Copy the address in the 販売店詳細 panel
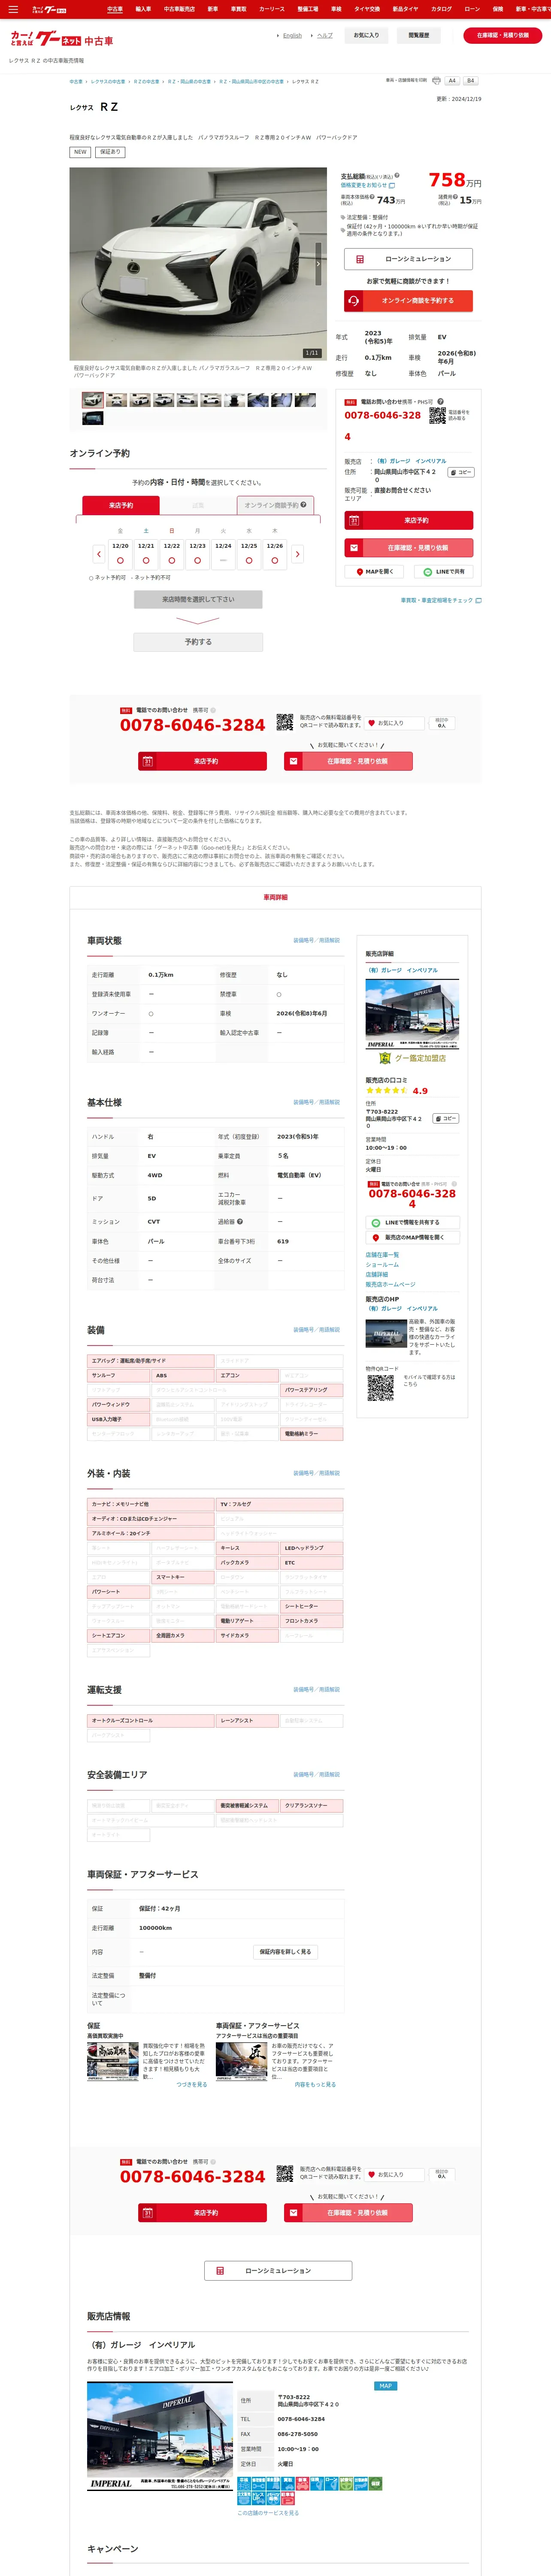 446,1119
